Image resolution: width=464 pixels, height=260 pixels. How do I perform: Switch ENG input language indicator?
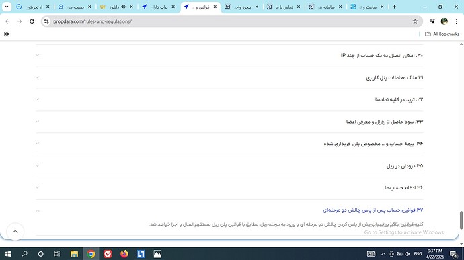coord(418,254)
